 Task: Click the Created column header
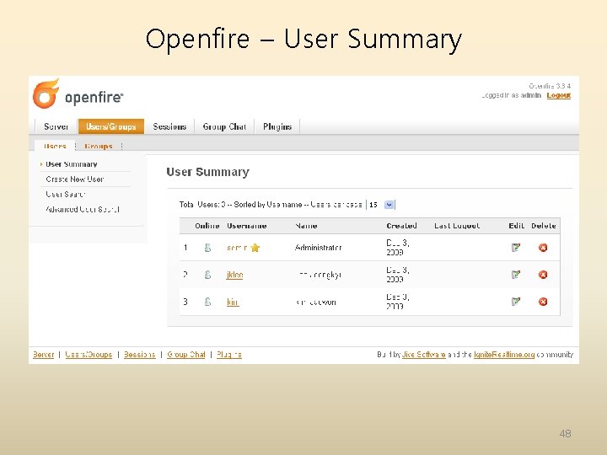click(401, 226)
